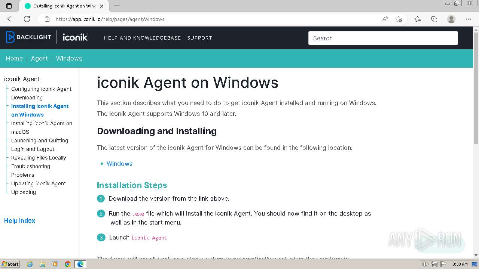The height and width of the screenshot is (269, 479).
Task: Switch to Microsoft Edge taskbar icon
Action: click(x=80, y=264)
